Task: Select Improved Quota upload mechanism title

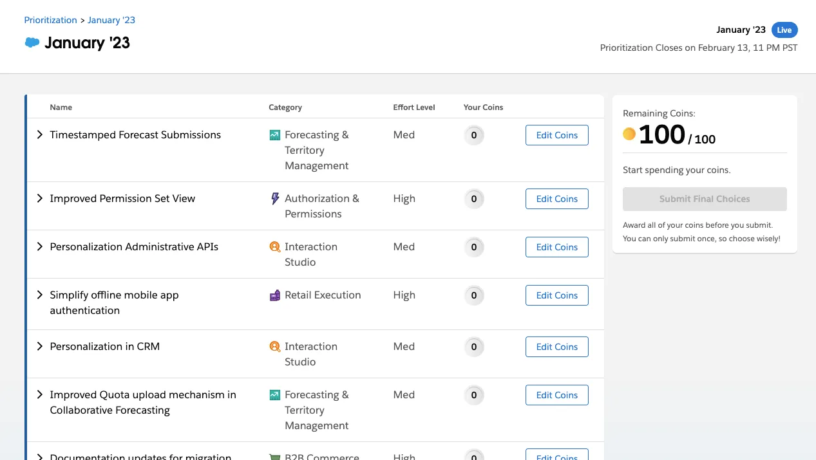Action: (x=143, y=403)
